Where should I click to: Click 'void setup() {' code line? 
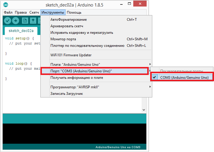point(19,39)
